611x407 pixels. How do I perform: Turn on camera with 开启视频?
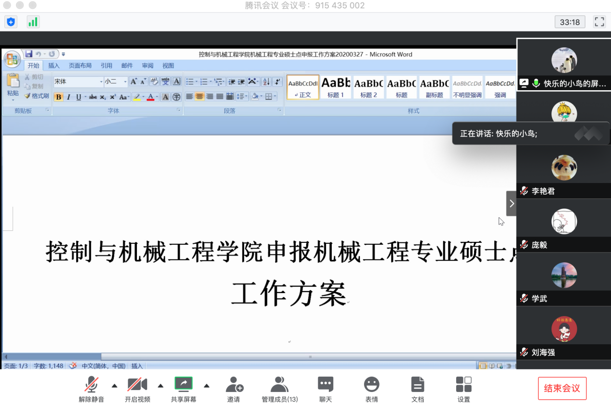[137, 390]
